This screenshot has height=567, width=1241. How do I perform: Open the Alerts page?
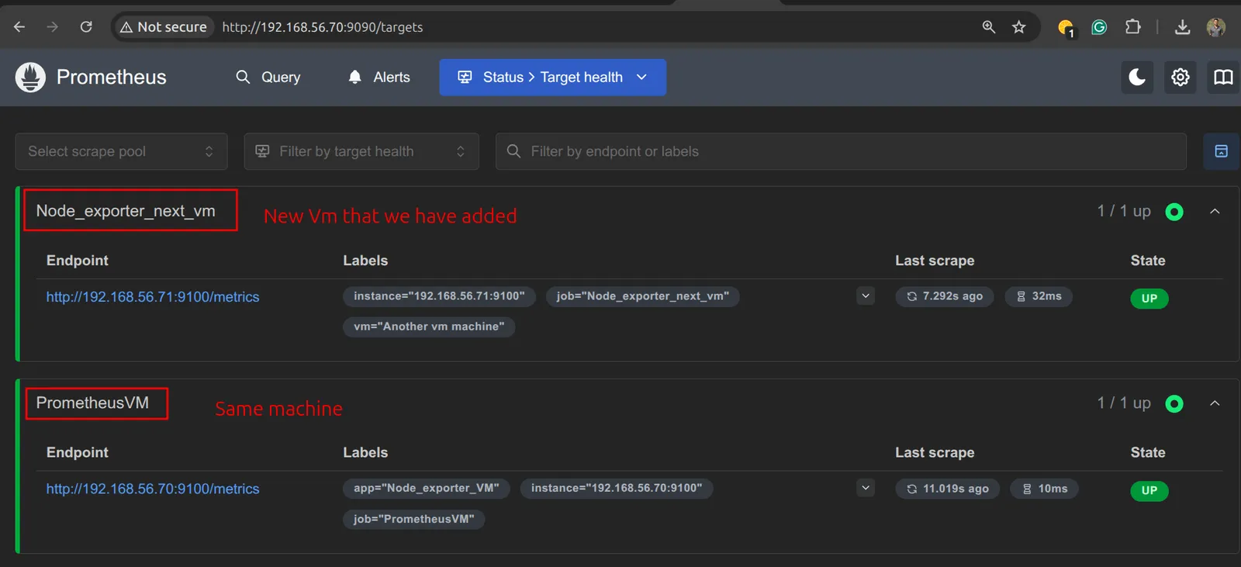pos(379,78)
